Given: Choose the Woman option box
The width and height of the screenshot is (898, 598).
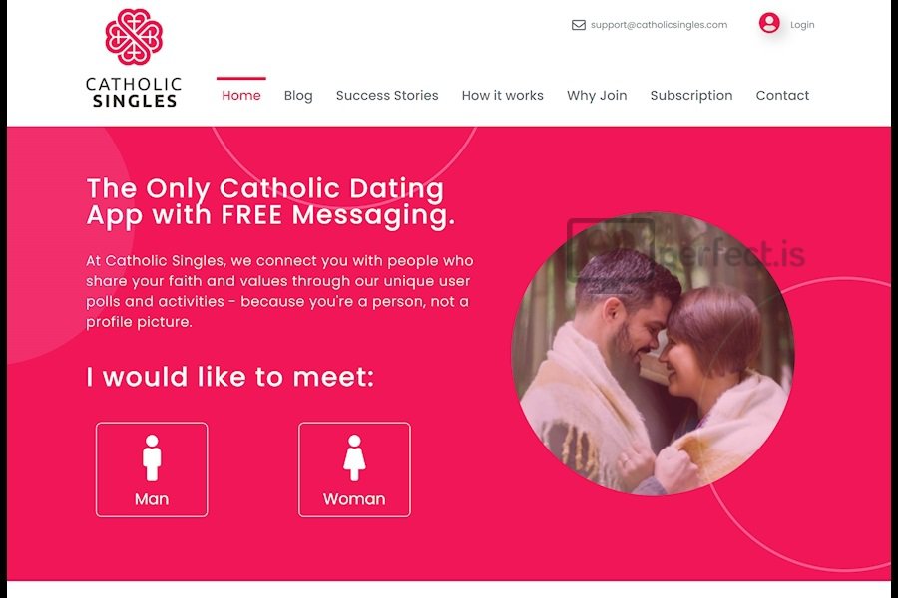Looking at the screenshot, I should [x=354, y=469].
